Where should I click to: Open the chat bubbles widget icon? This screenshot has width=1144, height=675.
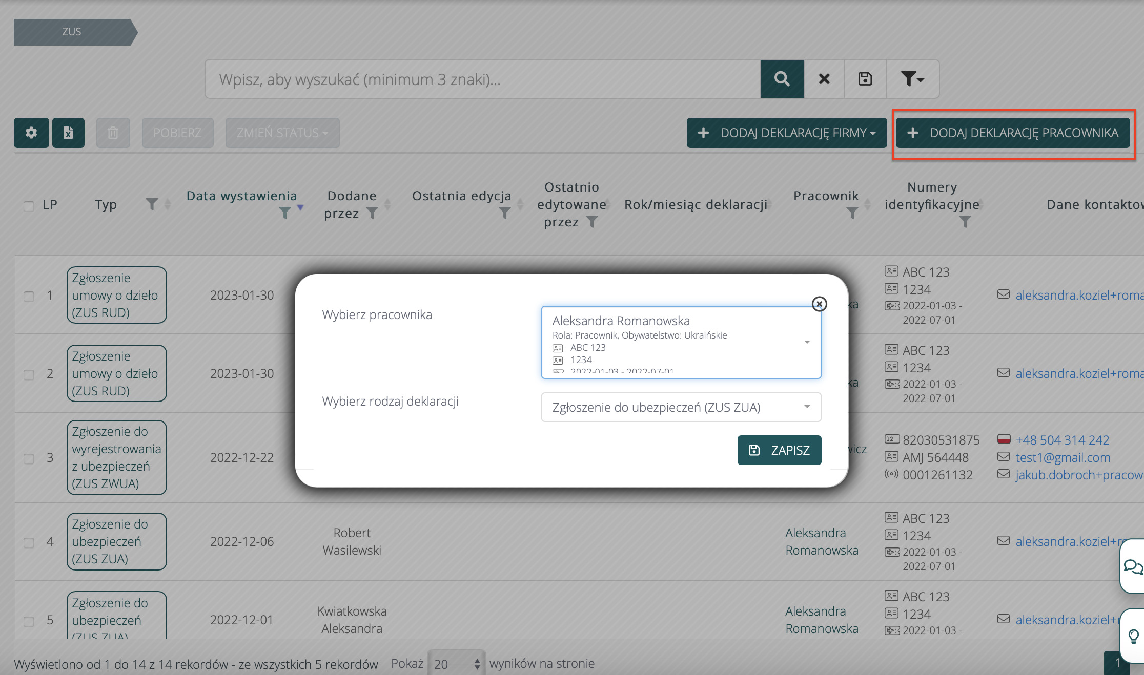pos(1132,566)
